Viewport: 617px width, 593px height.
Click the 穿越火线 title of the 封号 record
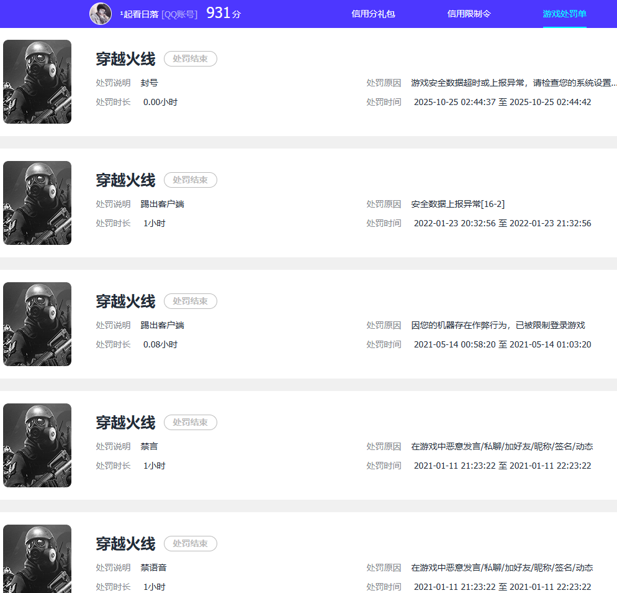tap(125, 59)
